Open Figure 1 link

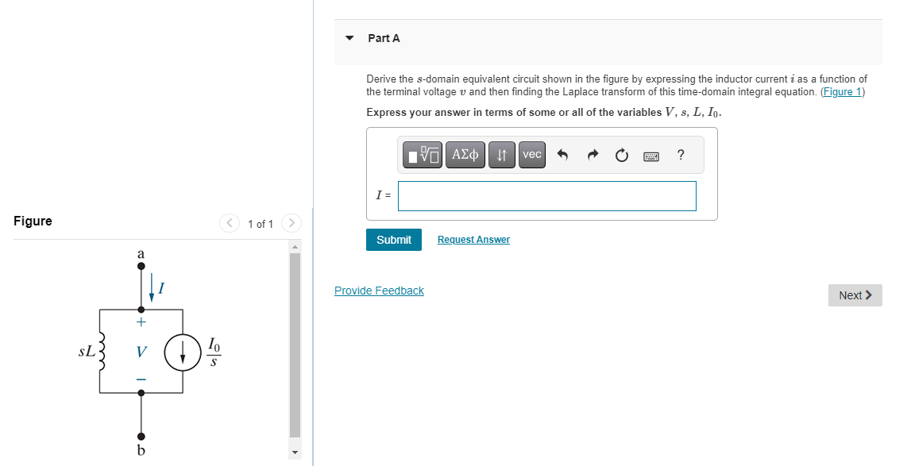click(x=843, y=91)
